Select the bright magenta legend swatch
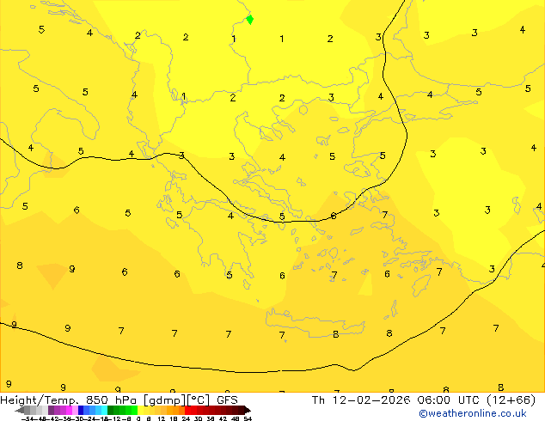 pos(69,410)
